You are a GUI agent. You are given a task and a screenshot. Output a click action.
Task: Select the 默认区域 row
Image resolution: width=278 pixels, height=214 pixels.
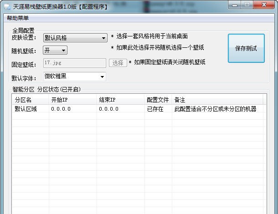[139, 109]
